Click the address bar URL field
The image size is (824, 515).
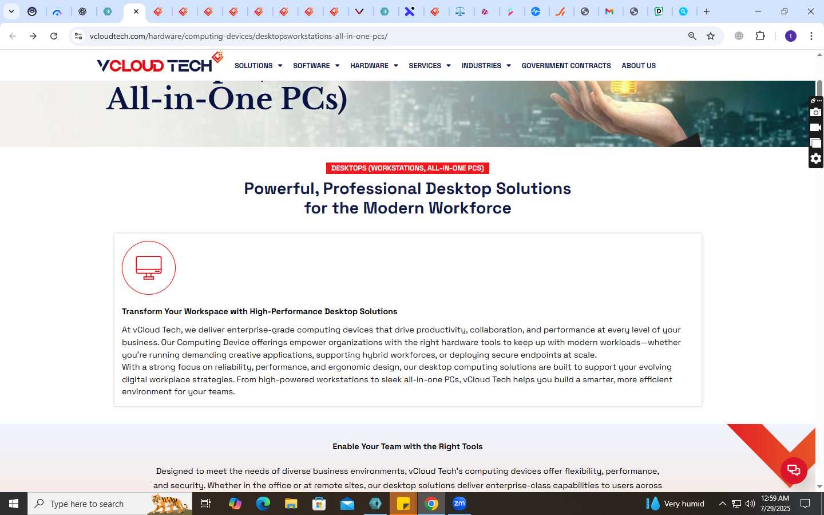(x=383, y=36)
